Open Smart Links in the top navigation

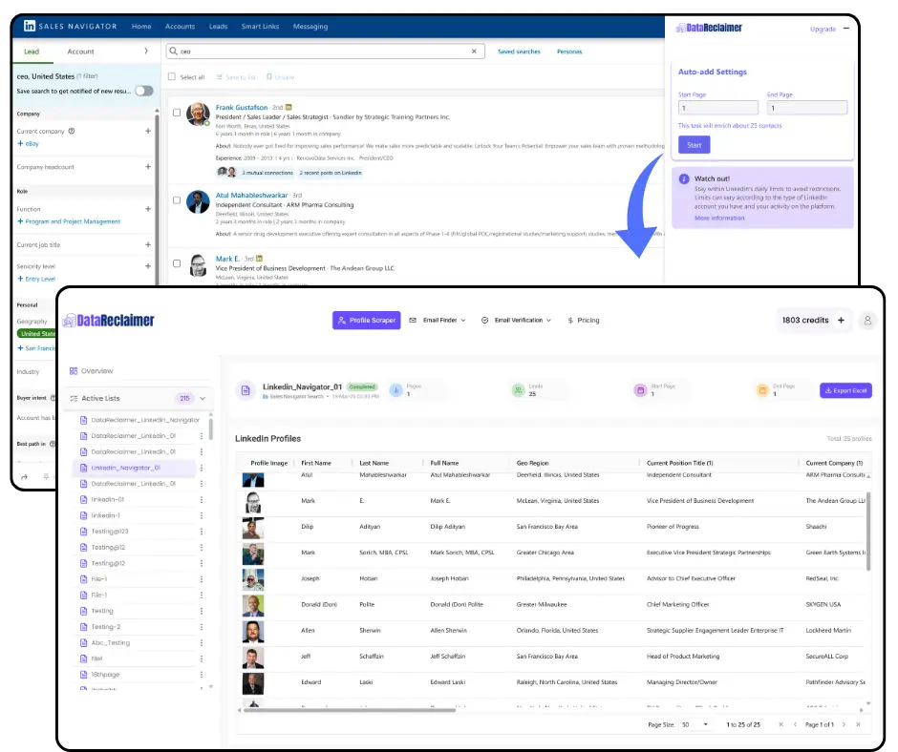coord(261,27)
